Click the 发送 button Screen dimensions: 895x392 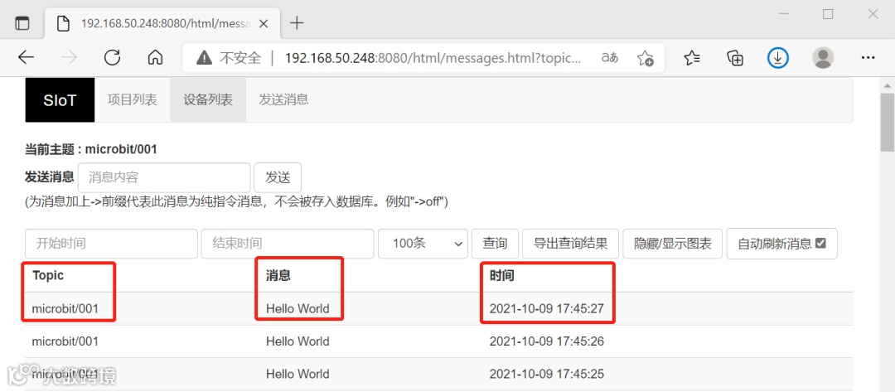click(278, 177)
